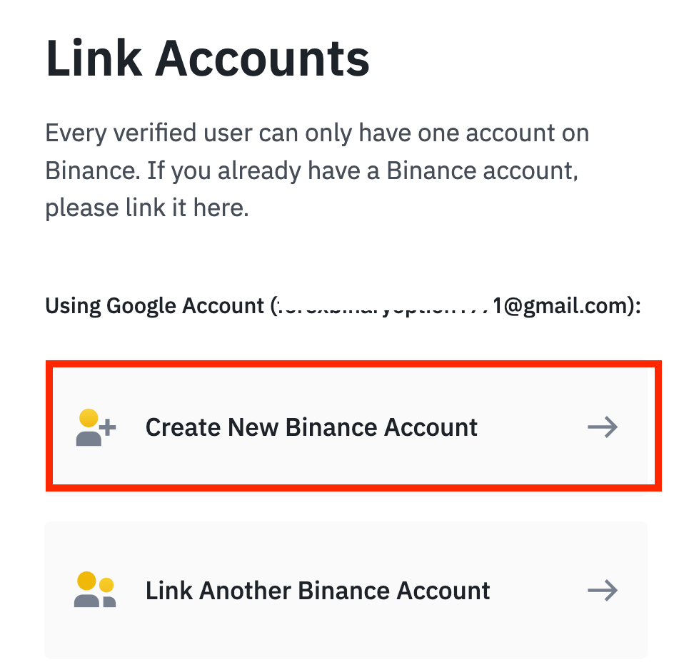Viewport: 684px width, 672px height.
Task: Click the Link Another Binance Account label text
Action: [318, 590]
